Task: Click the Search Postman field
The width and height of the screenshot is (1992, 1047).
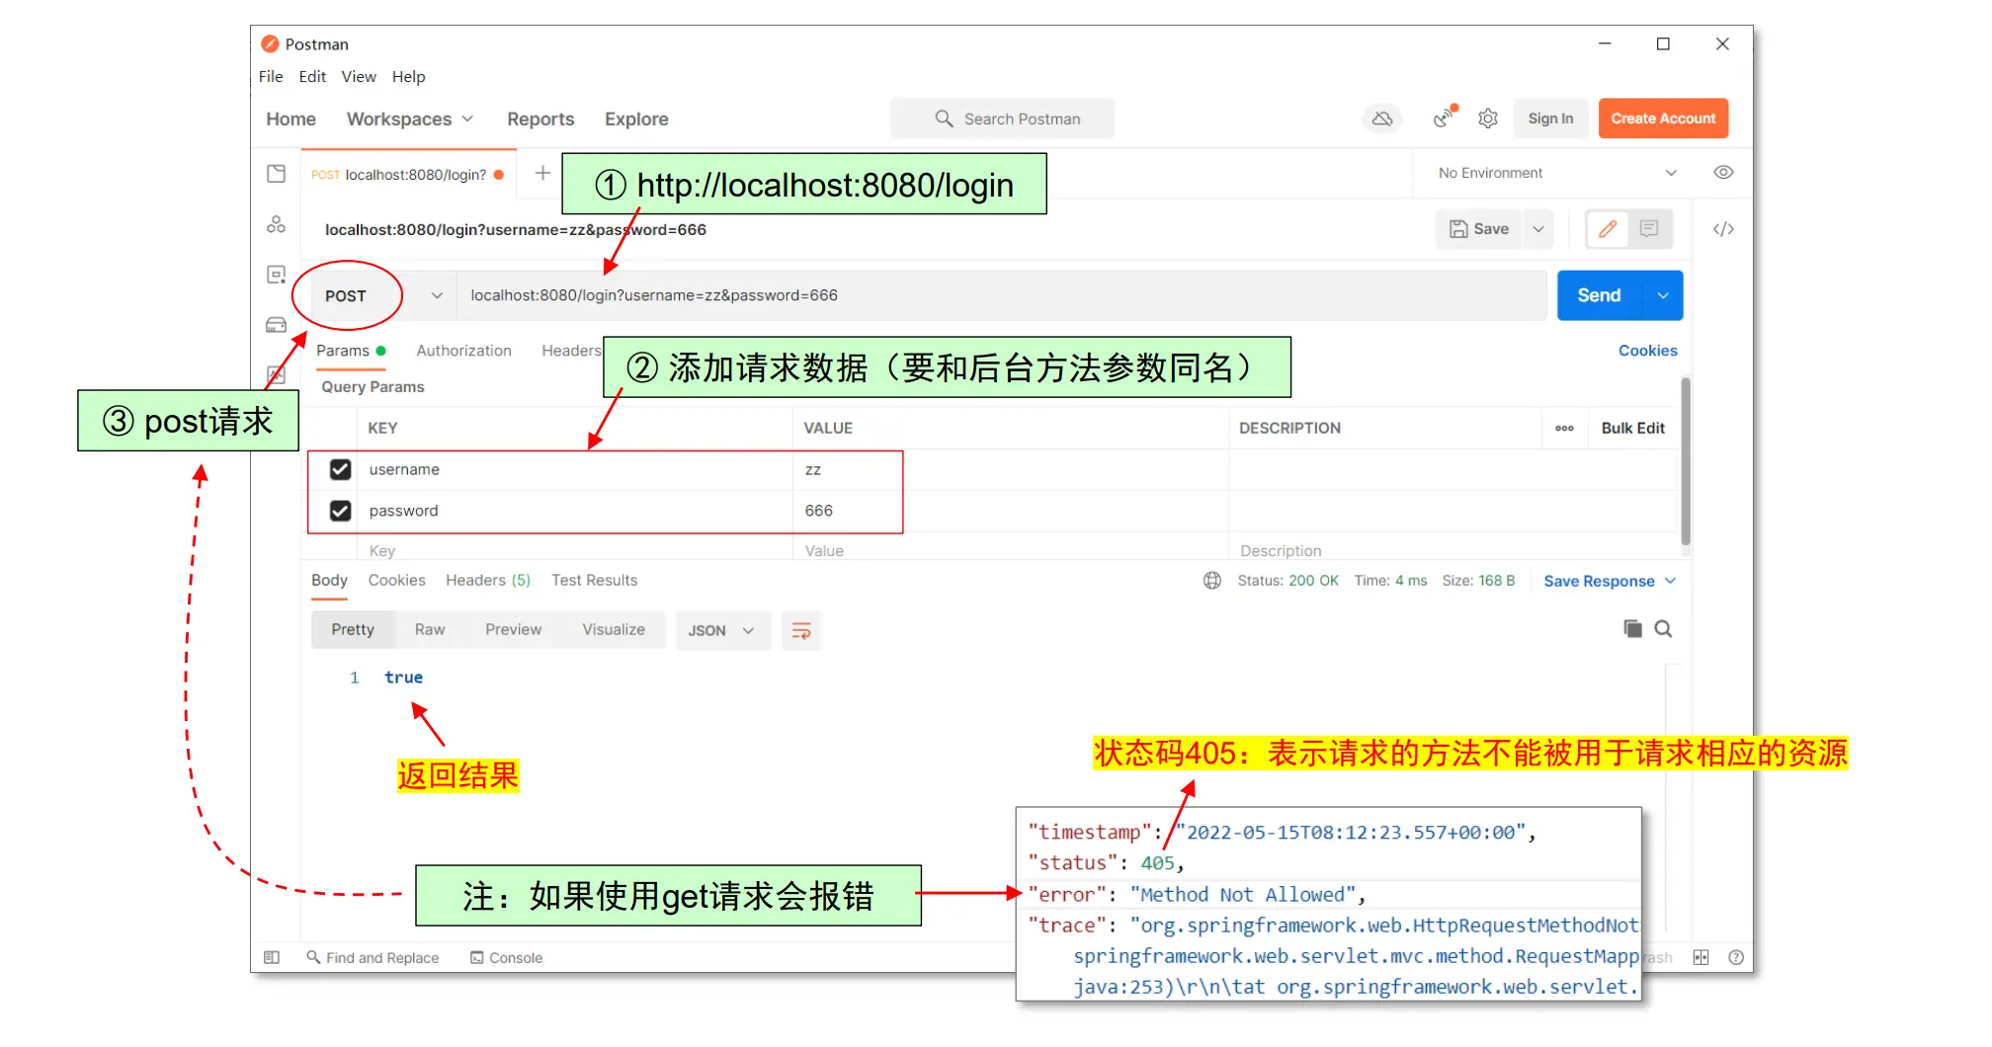Action: coord(1002,119)
